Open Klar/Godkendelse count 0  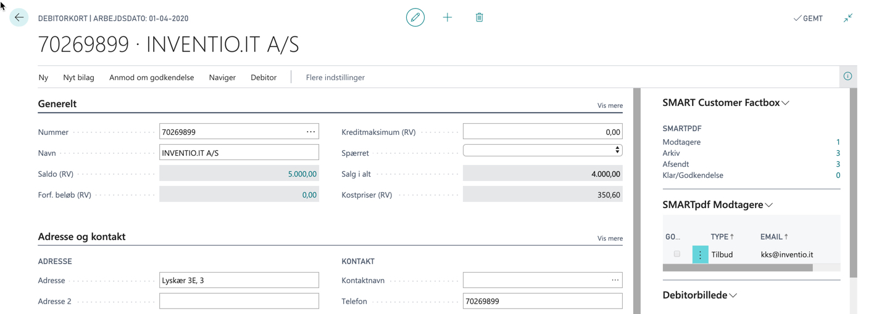click(x=838, y=175)
